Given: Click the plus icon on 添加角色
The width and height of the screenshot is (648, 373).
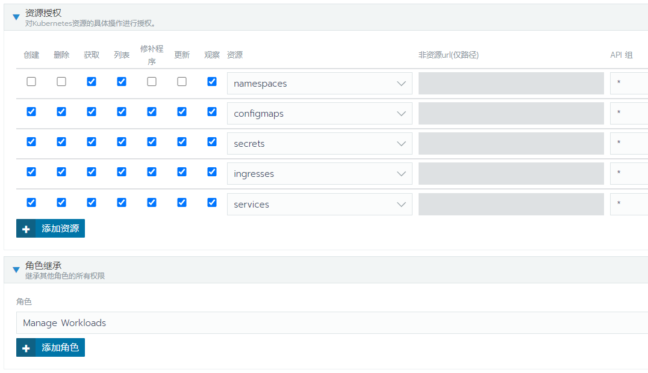Looking at the screenshot, I should pos(26,348).
